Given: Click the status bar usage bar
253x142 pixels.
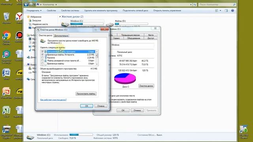Looking at the screenshot, I should [81, 135].
